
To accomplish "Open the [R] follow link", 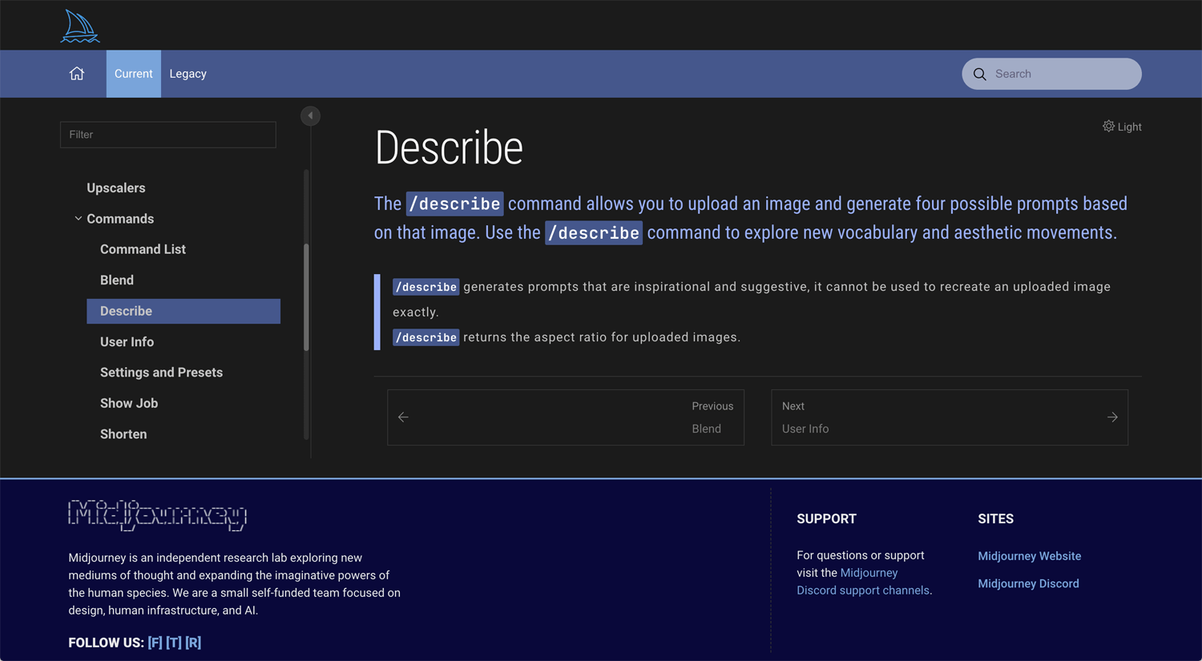I will (x=193, y=643).
